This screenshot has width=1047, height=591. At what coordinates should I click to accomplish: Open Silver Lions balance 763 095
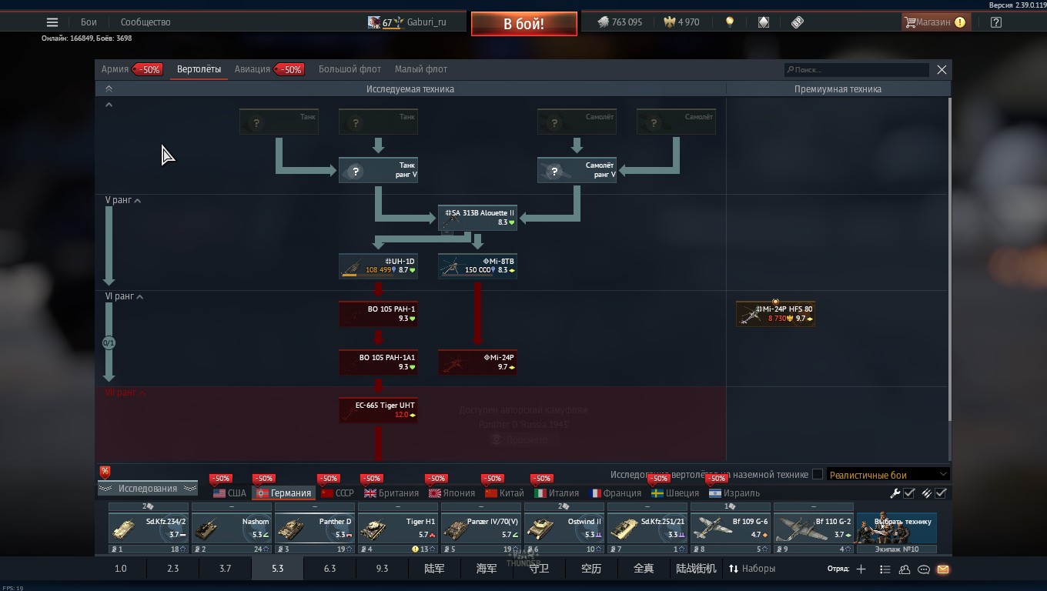(621, 22)
